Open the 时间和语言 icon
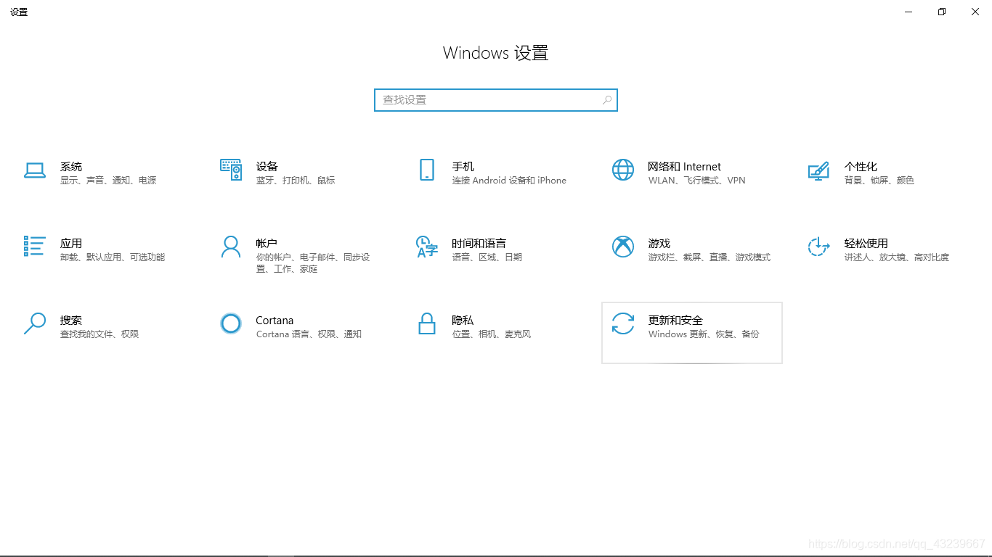This screenshot has width=992, height=557. pos(427,247)
